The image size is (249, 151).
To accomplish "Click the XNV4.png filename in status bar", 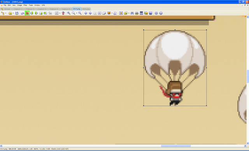I will click(4, 149).
